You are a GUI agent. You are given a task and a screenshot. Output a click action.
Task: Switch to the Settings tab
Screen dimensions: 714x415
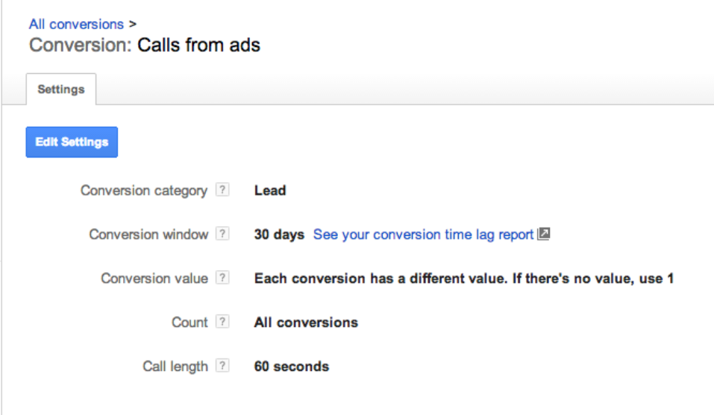(x=61, y=90)
